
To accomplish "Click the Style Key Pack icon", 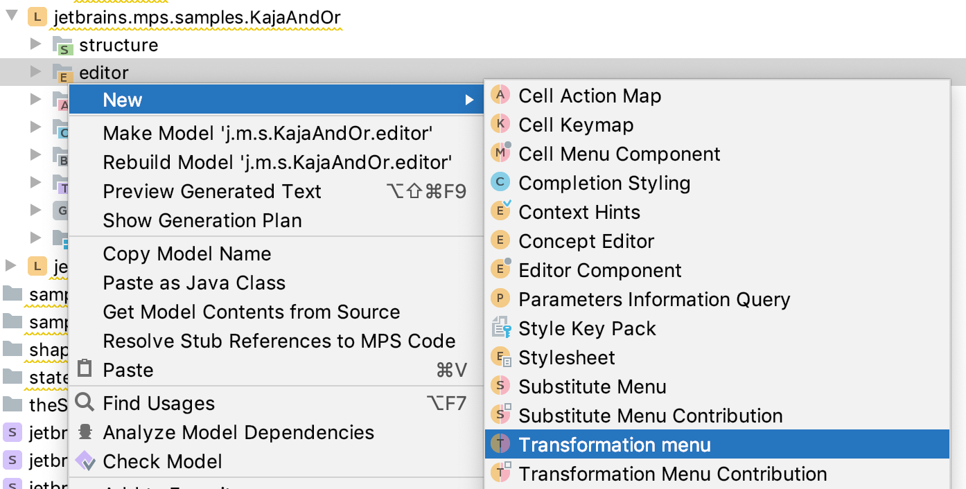I will coord(500,328).
